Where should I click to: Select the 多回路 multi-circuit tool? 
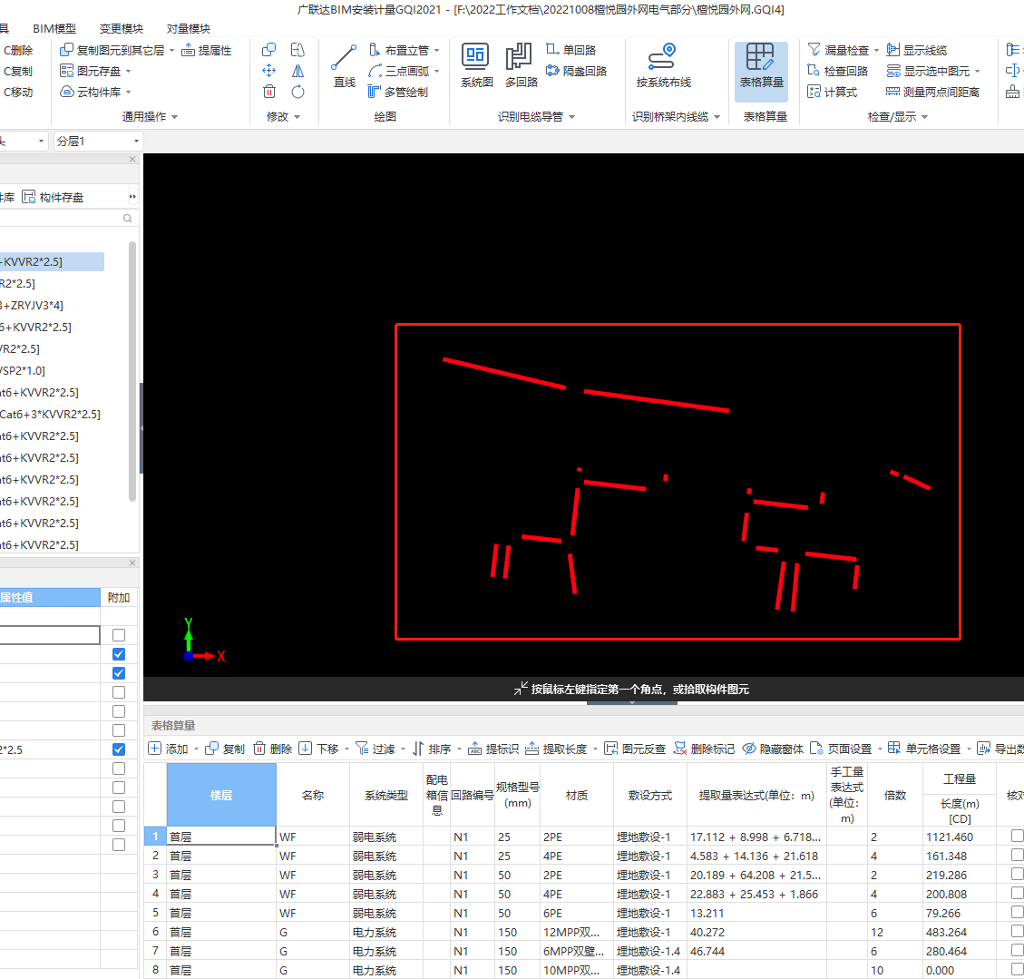[x=521, y=66]
